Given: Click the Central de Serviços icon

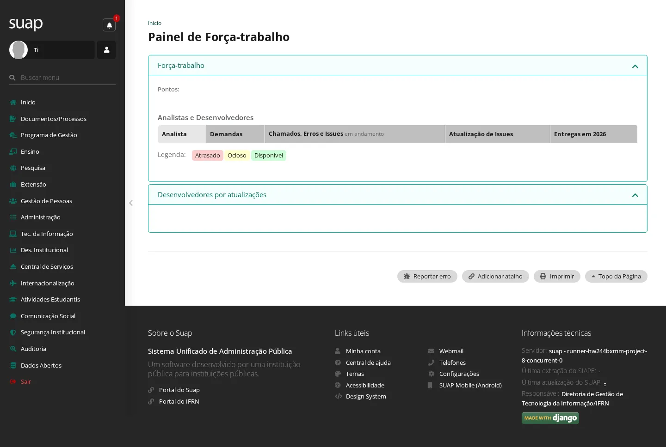Looking at the screenshot, I should point(13,266).
